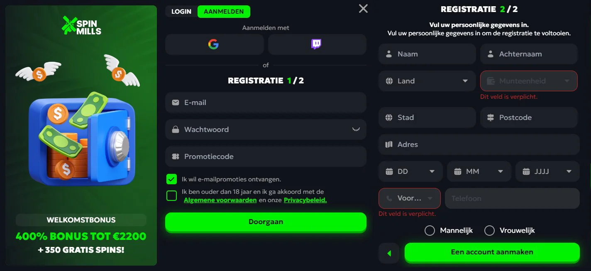Click the calendar icon in the DD field

(388, 171)
